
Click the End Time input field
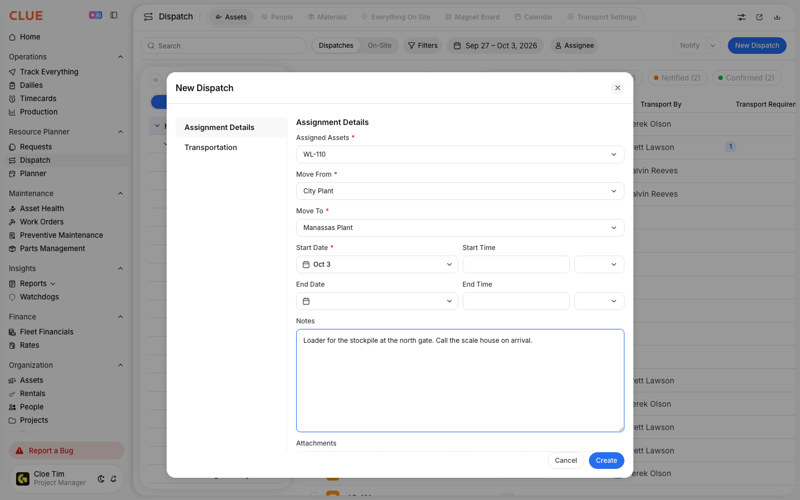(x=516, y=301)
